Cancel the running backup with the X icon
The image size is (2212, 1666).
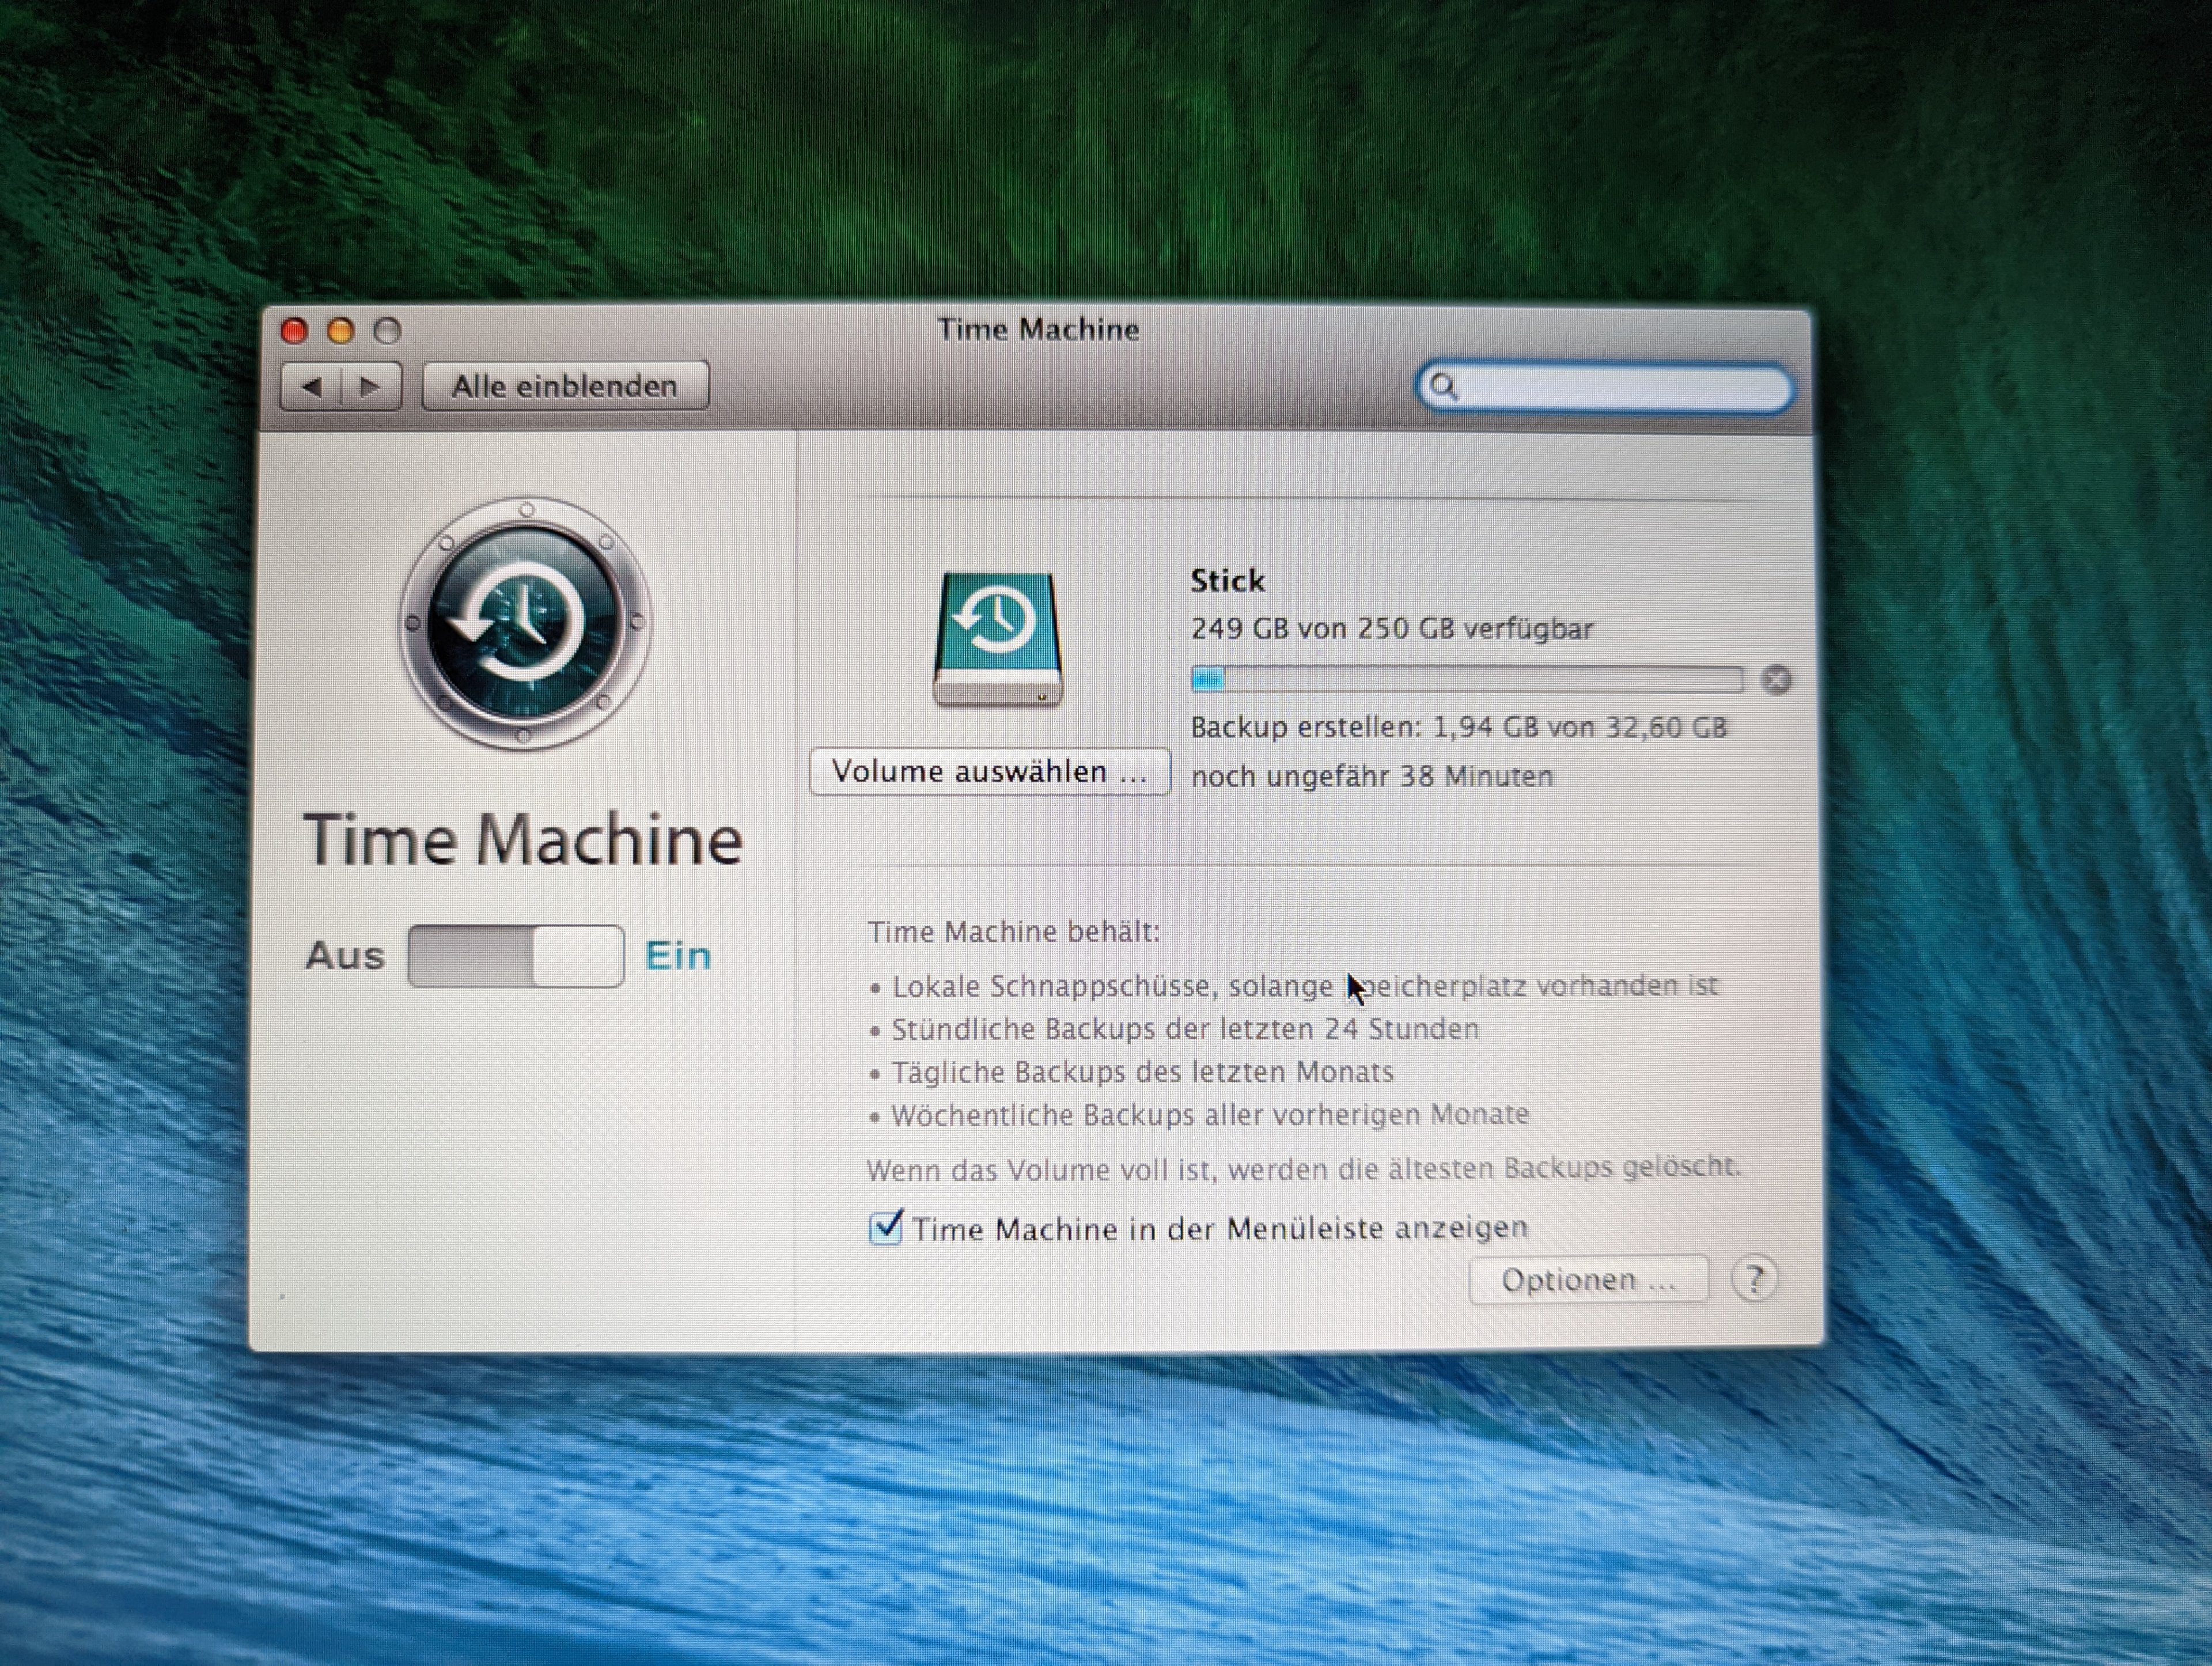(x=1776, y=680)
